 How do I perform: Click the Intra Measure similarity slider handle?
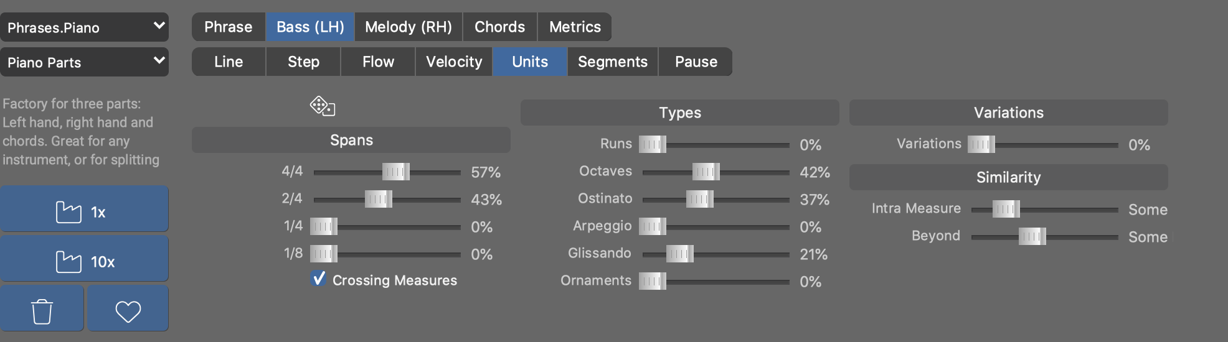click(x=1006, y=209)
